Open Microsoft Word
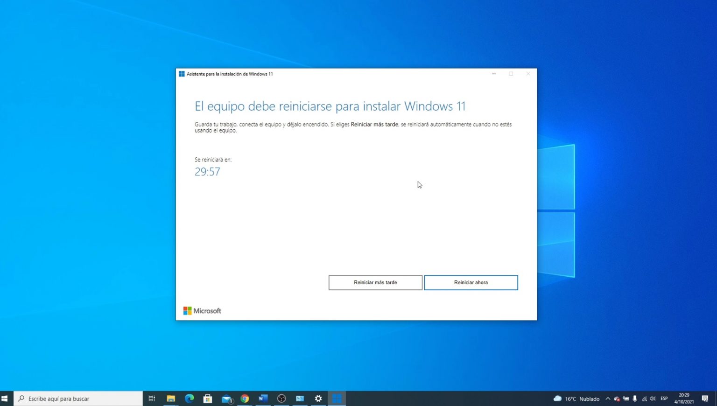717x406 pixels. (263, 399)
